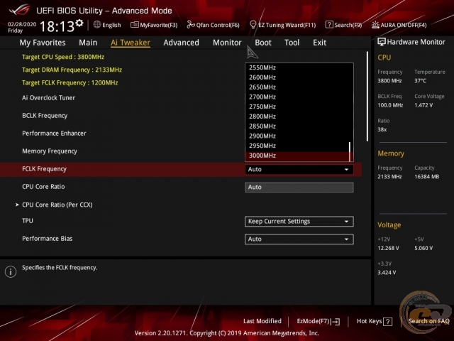Click the 18:13 clock display

57,27
